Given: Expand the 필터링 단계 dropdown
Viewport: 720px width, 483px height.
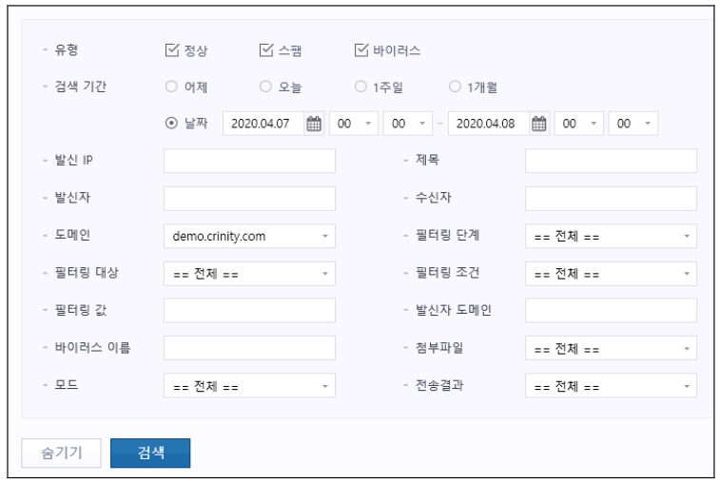Looking at the screenshot, I should (611, 236).
